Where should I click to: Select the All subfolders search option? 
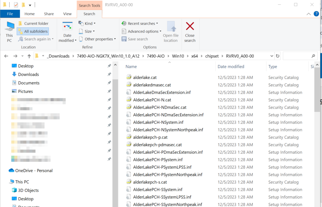(x=33, y=31)
